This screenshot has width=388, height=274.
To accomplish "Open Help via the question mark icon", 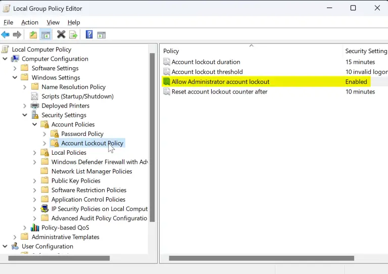I will click(89, 34).
